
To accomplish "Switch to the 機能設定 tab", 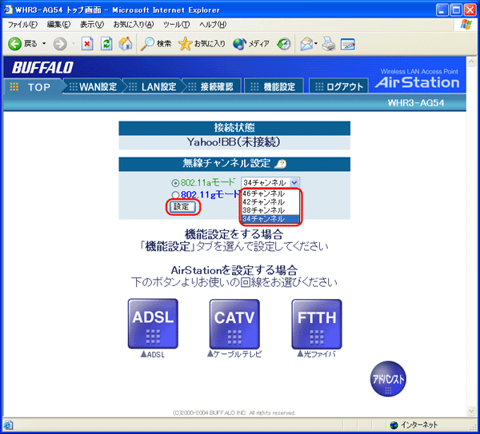I will coord(274,87).
